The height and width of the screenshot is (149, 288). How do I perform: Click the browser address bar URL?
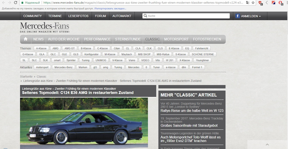coord(143,3)
